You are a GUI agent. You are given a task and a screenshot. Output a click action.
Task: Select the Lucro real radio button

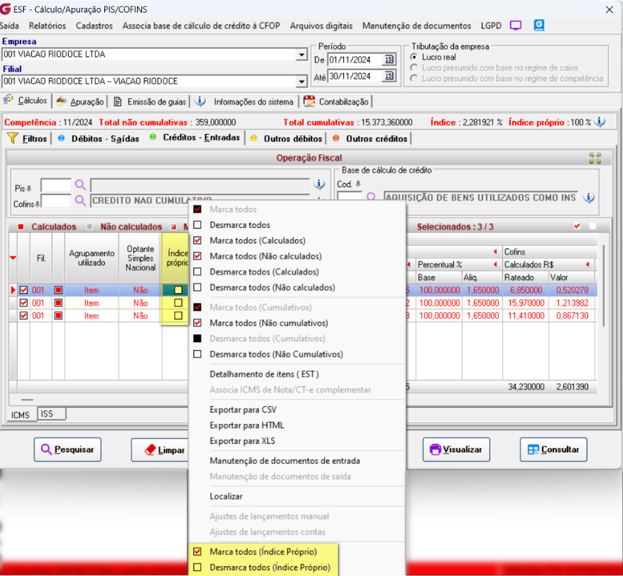click(414, 57)
